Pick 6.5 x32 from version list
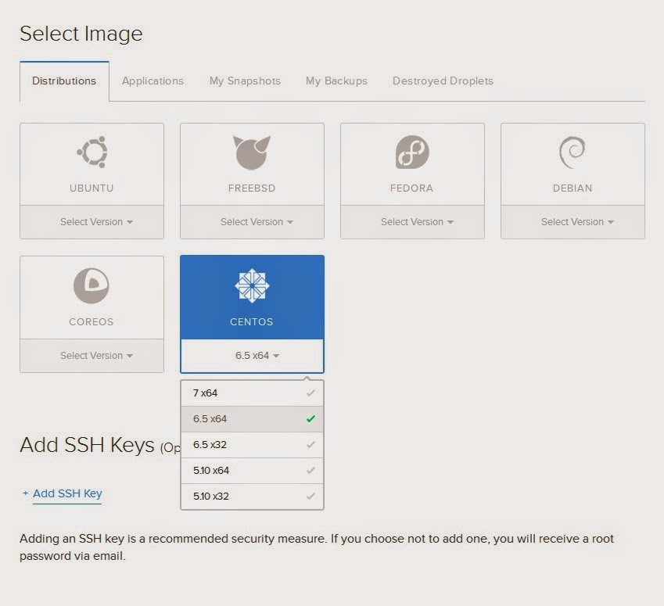This screenshot has width=664, height=606. point(252,445)
